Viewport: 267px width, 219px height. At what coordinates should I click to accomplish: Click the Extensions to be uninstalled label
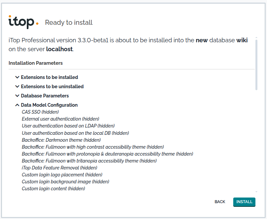[52, 86]
